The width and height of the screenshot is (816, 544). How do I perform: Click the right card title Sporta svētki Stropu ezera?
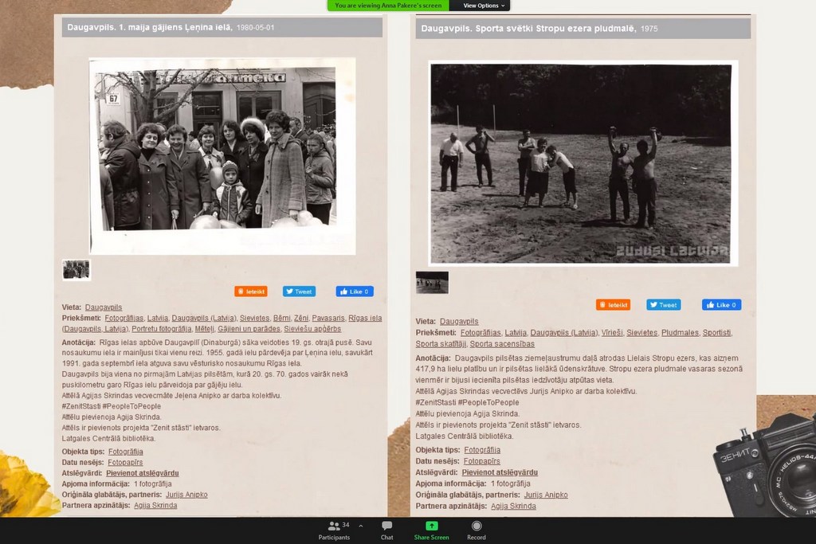tap(528, 29)
